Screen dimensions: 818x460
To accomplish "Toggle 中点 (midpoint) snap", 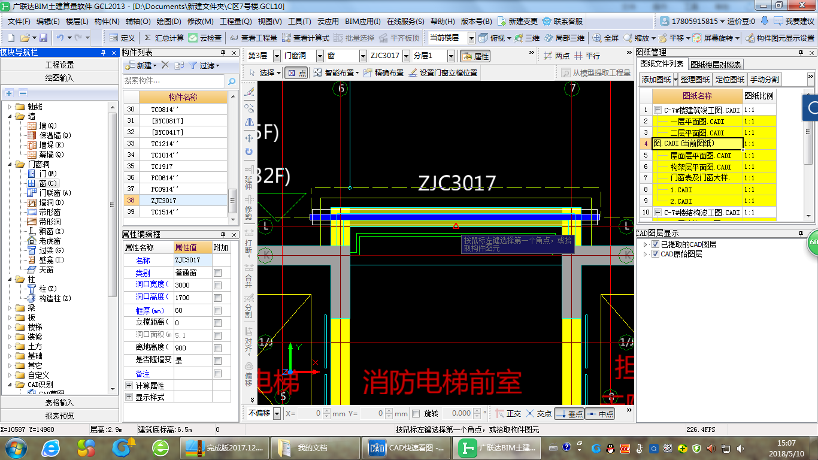I will click(x=600, y=413).
